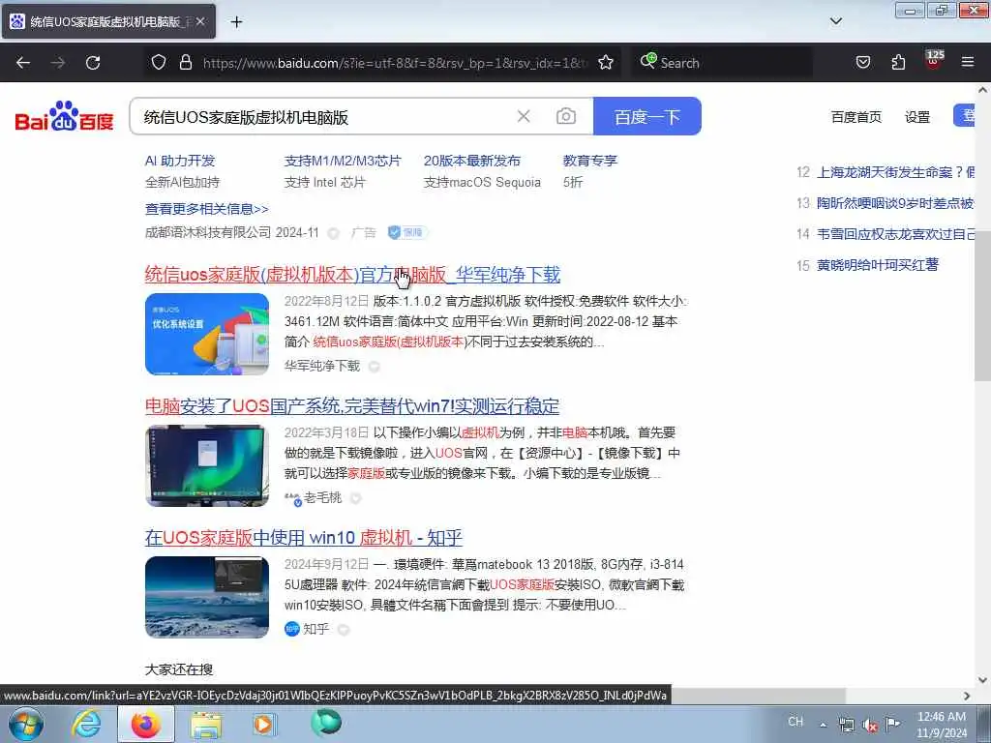Close the 统信UOS家庭版 tab
The width and height of the screenshot is (991, 743).
tap(200, 21)
